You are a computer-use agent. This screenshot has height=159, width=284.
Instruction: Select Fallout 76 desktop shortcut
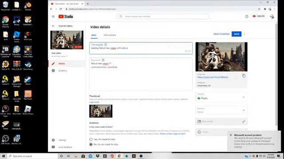tap(5, 66)
